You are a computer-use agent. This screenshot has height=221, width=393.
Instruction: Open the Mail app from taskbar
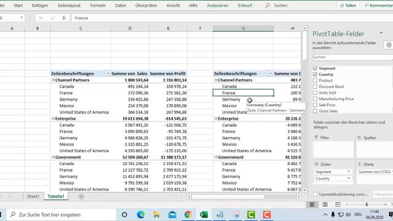tap(172, 215)
